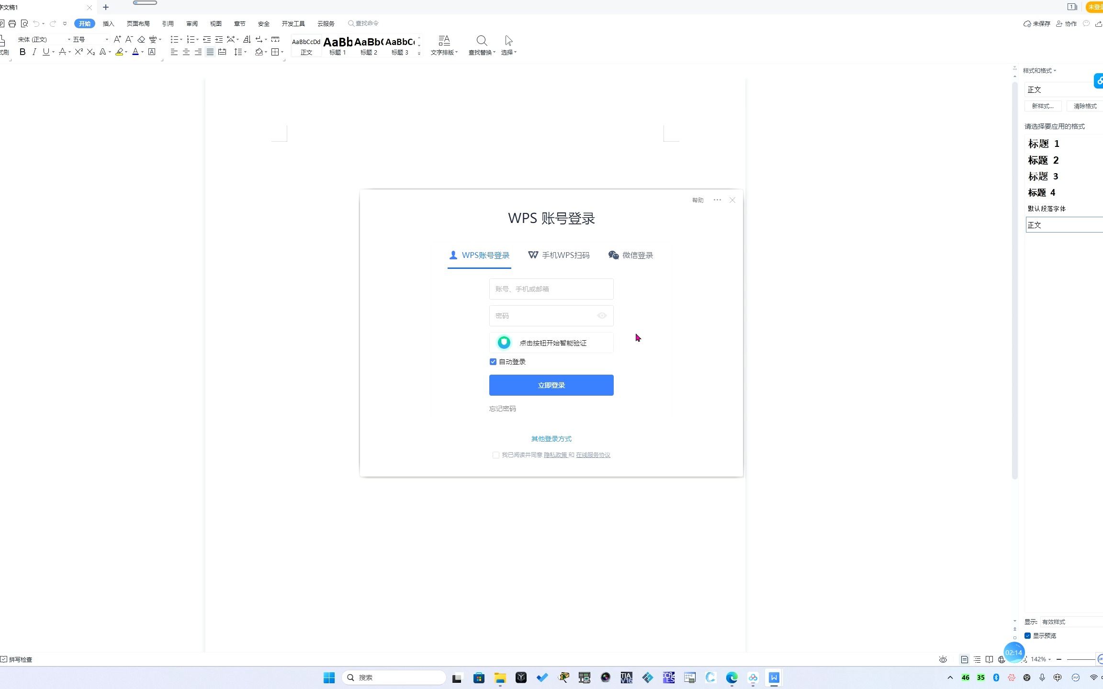
Task: Click the account phone or email field
Action: [x=551, y=289]
